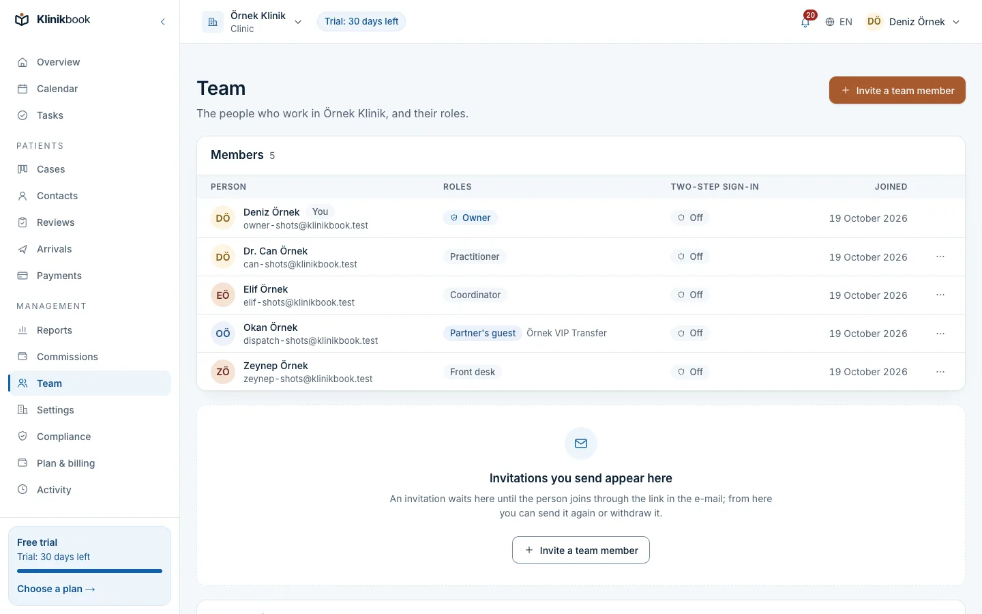Open Settings from the sidebar
982x614 pixels.
tap(89, 410)
